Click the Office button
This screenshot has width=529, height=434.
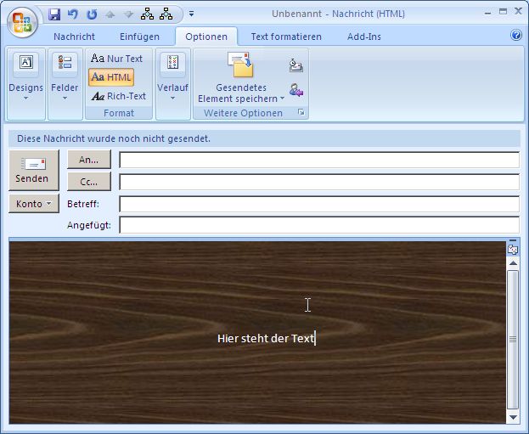[23, 20]
